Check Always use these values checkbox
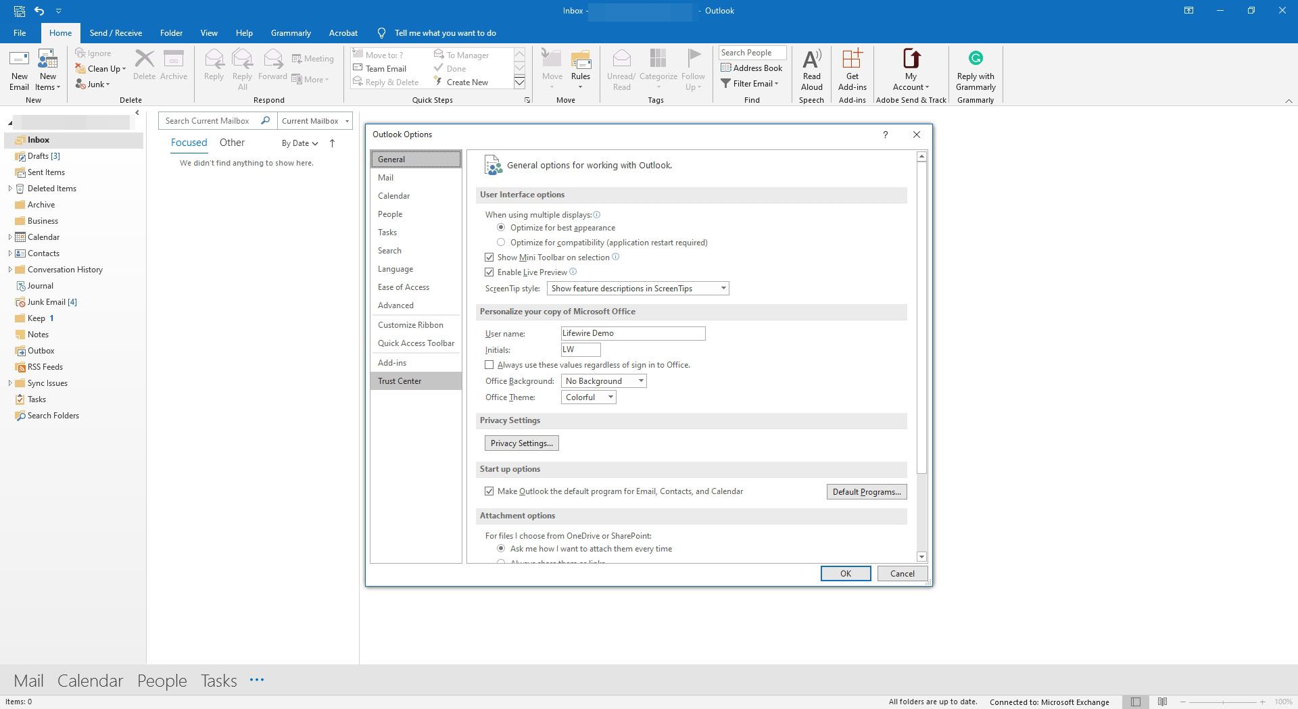Viewport: 1298px width, 709px height. (x=489, y=364)
